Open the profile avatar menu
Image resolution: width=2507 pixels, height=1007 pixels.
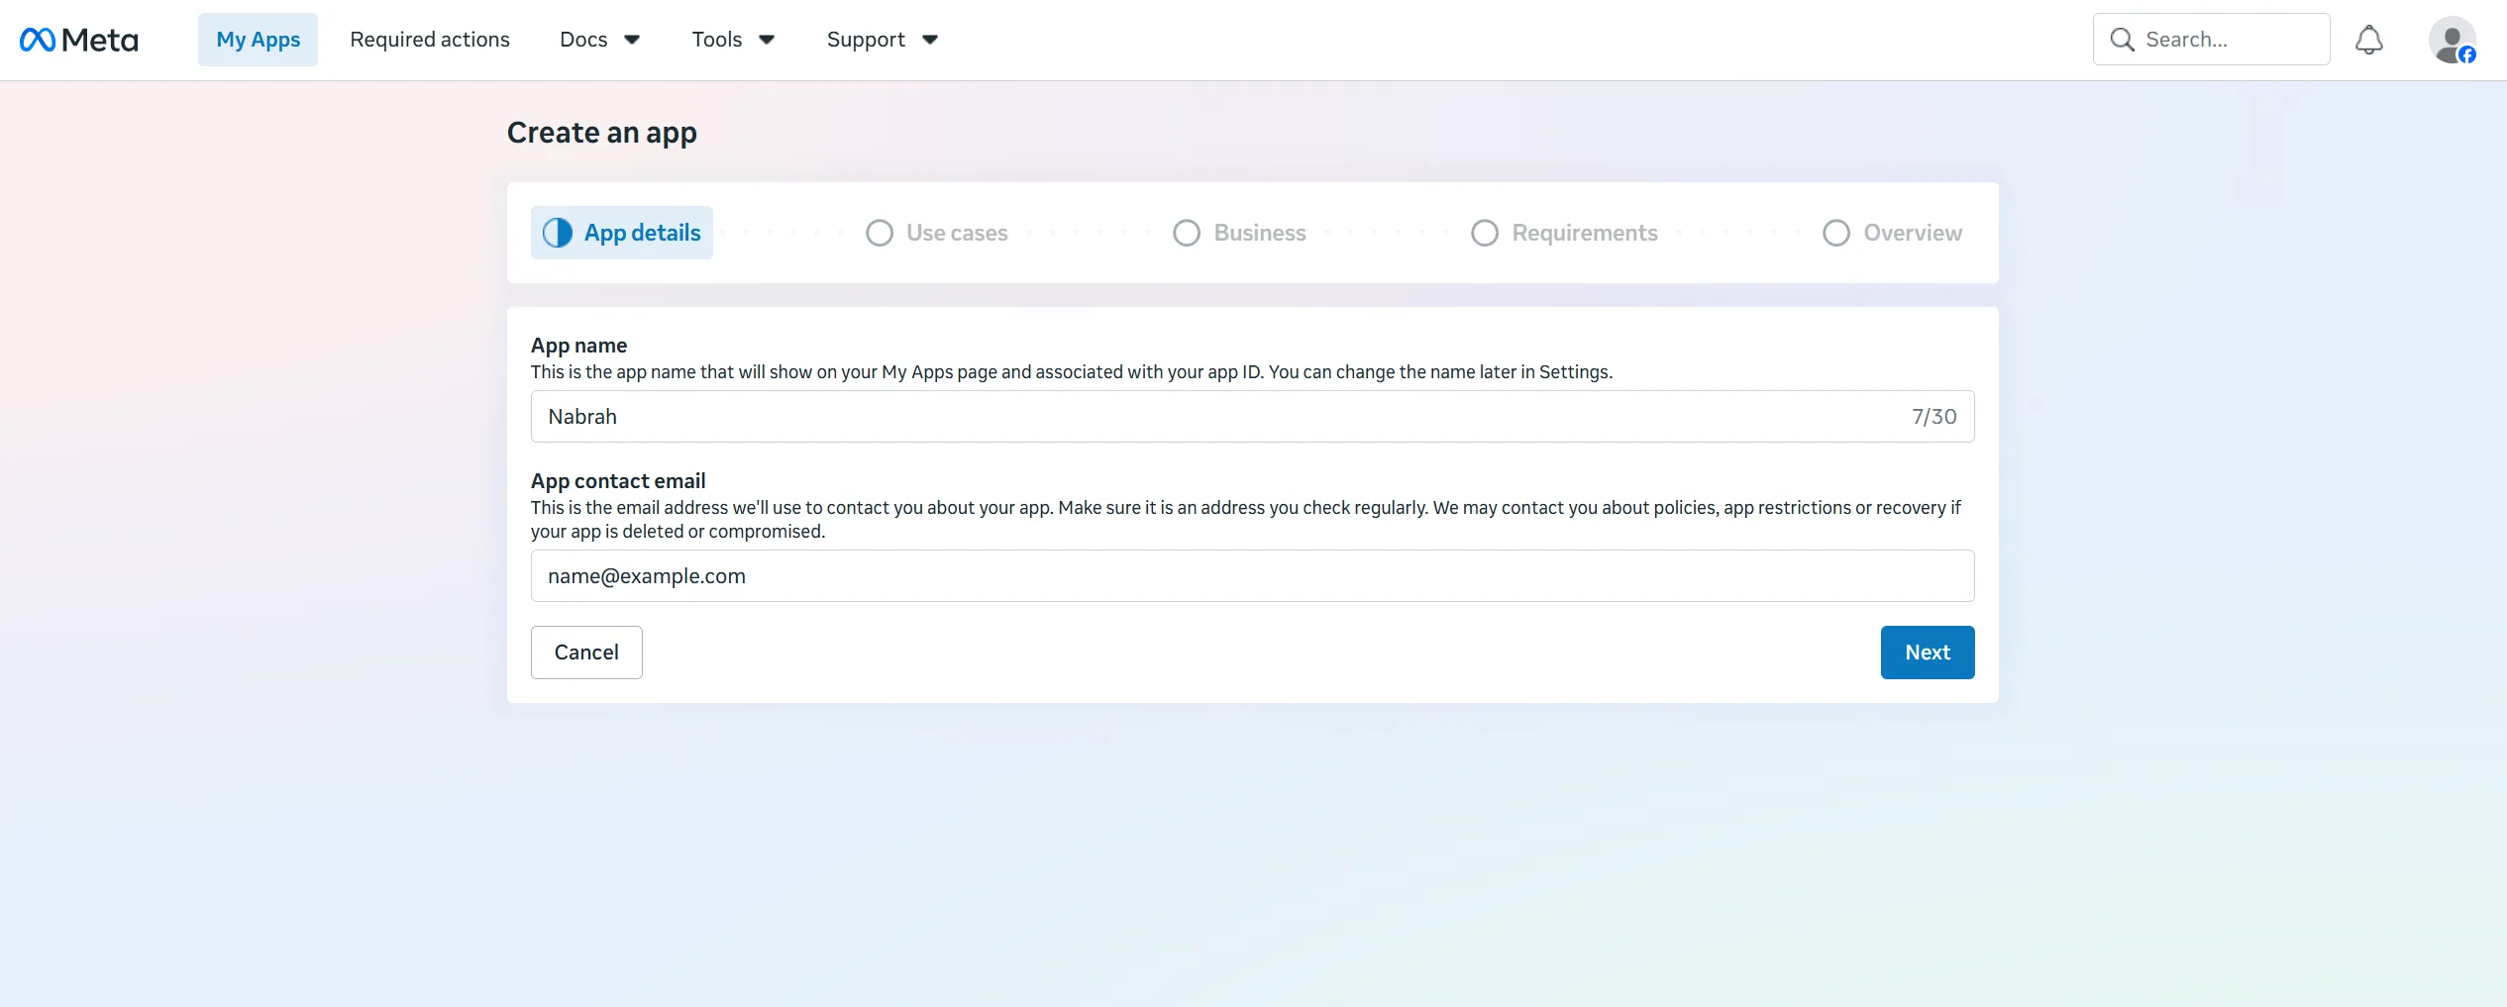tap(2452, 40)
